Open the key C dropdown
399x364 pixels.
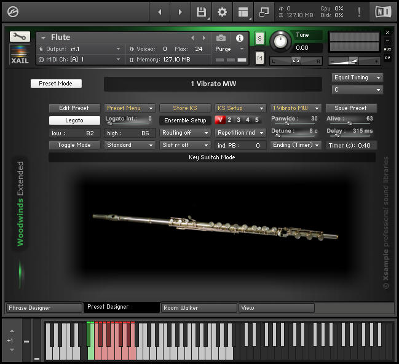pyautogui.click(x=357, y=90)
